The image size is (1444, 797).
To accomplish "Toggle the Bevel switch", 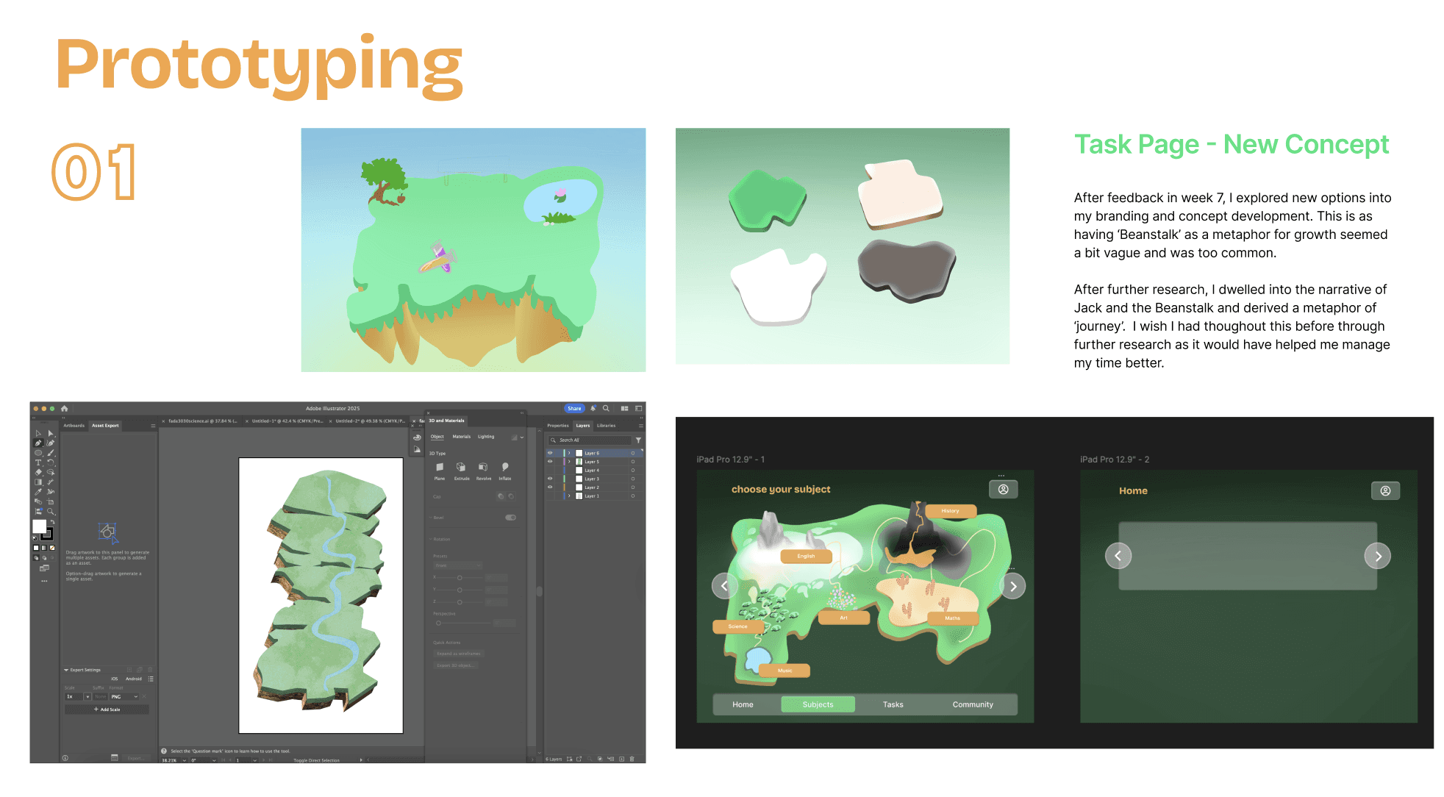I will click(510, 518).
